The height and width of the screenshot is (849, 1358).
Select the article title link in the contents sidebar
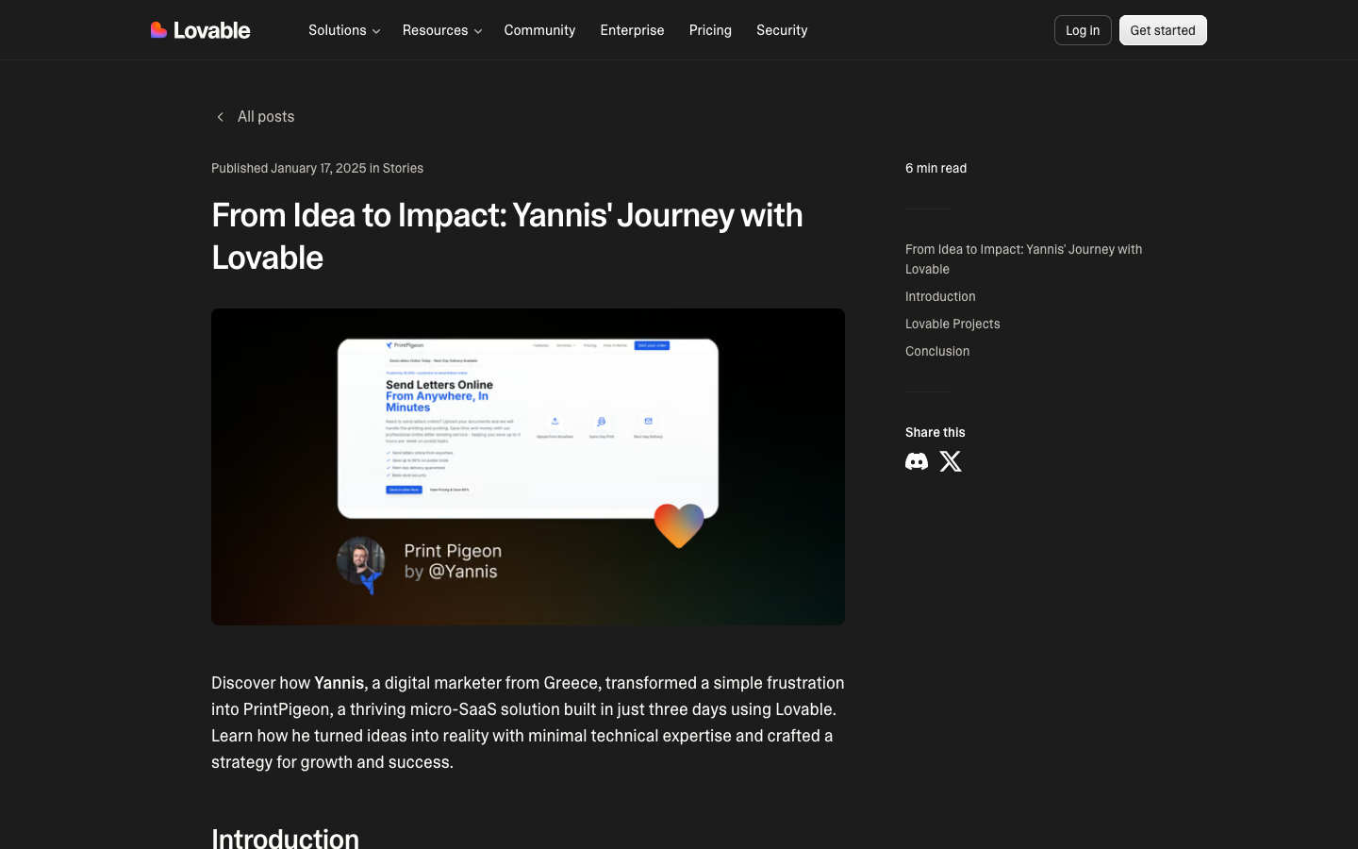tap(1023, 259)
